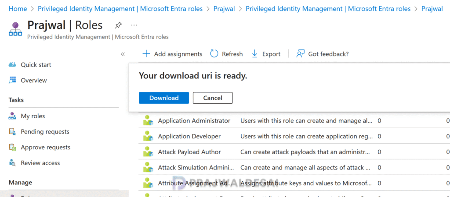Click Refresh label in toolbar
450x197 pixels.
pos(232,54)
